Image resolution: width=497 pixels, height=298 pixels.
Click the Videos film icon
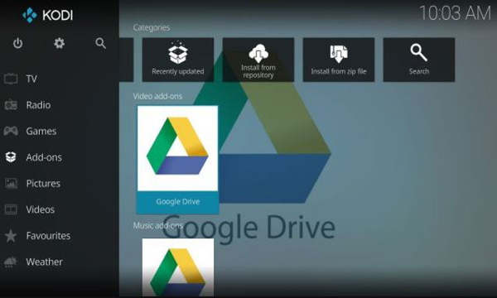(x=11, y=209)
